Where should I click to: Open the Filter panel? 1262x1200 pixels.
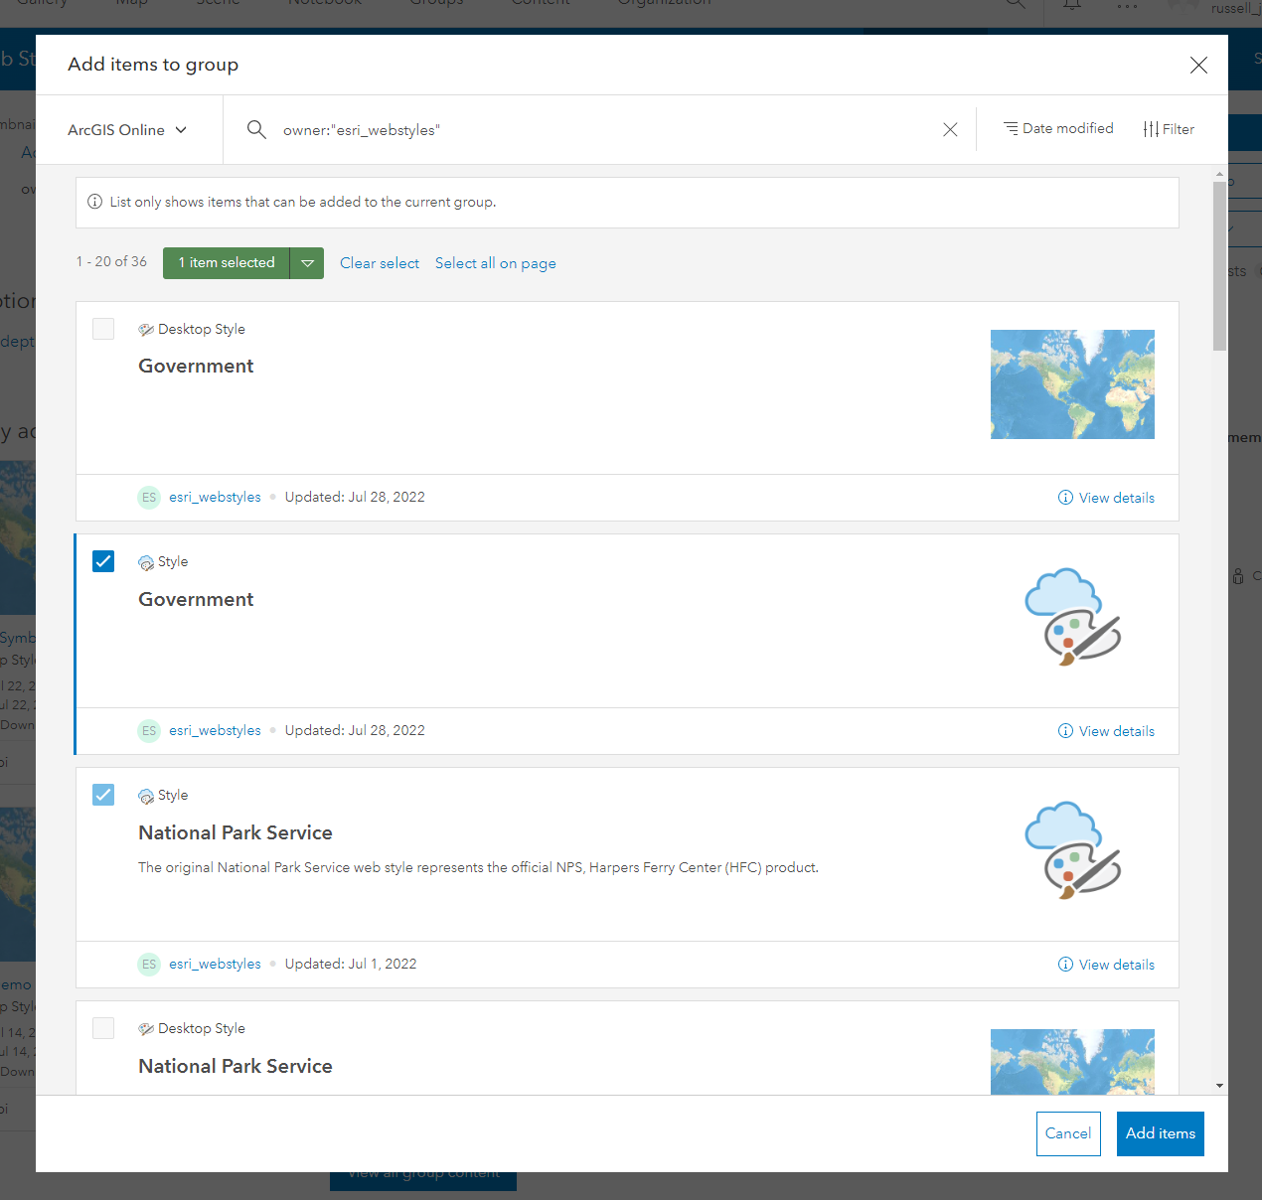(1170, 129)
